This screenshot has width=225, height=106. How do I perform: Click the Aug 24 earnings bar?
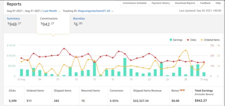(161, 69)
